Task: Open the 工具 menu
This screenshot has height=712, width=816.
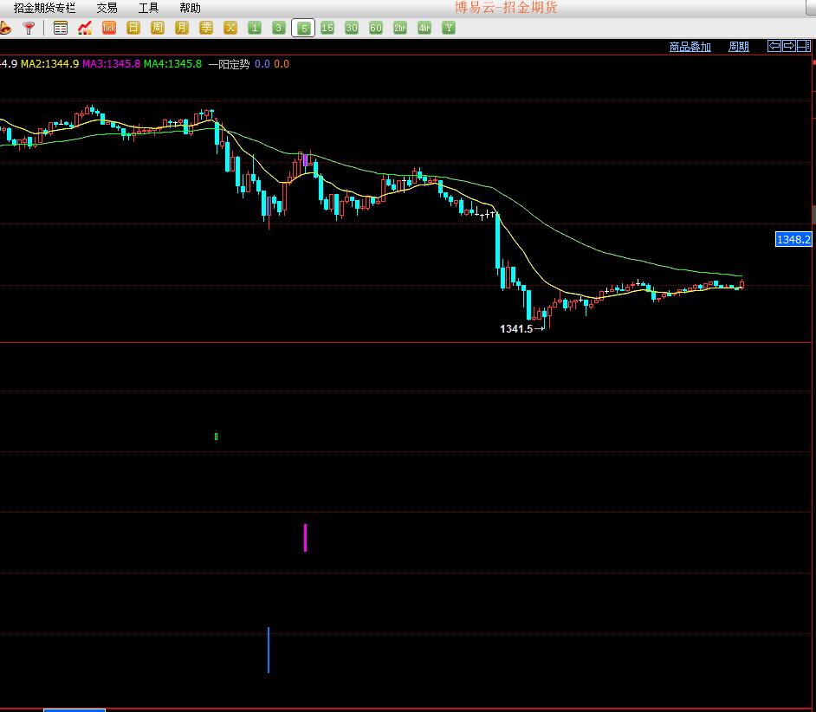Action: [148, 8]
